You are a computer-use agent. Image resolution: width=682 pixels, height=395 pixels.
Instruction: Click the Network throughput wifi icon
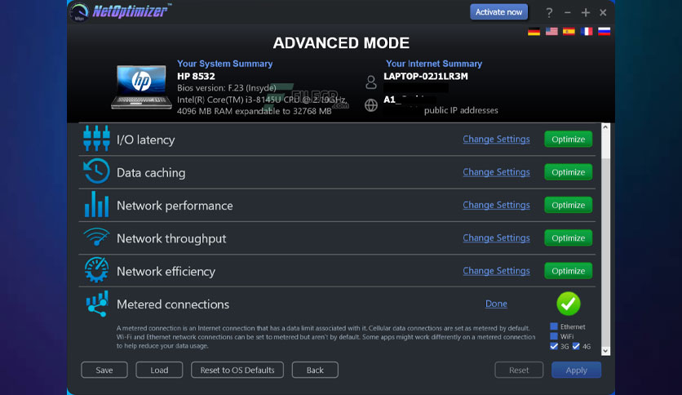pos(96,237)
